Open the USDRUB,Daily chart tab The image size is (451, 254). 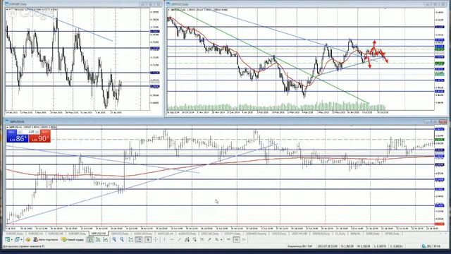click(321, 234)
